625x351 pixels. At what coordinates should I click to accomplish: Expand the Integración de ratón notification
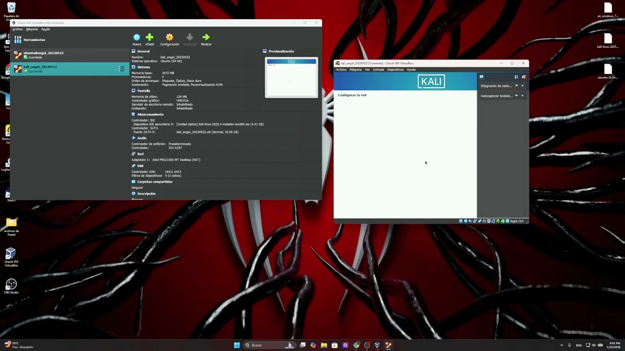point(496,86)
